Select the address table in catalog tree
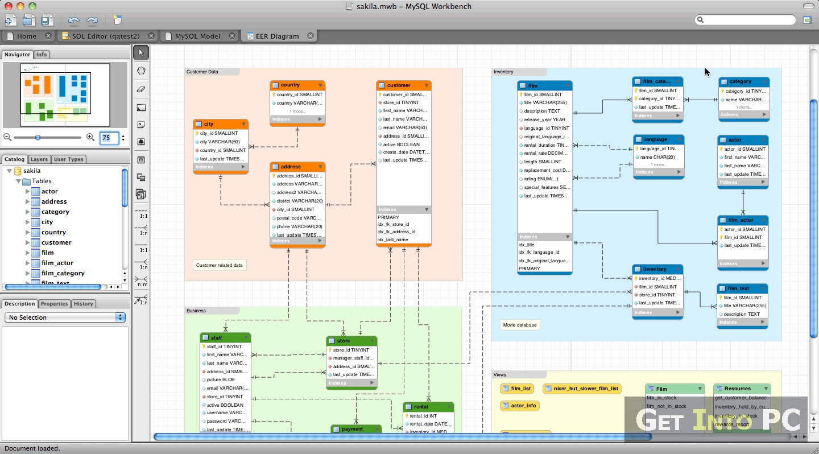The width and height of the screenshot is (819, 454). pos(54,201)
